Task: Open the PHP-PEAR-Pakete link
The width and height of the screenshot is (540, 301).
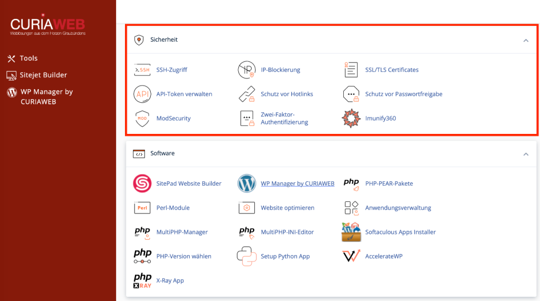Action: pos(389,183)
